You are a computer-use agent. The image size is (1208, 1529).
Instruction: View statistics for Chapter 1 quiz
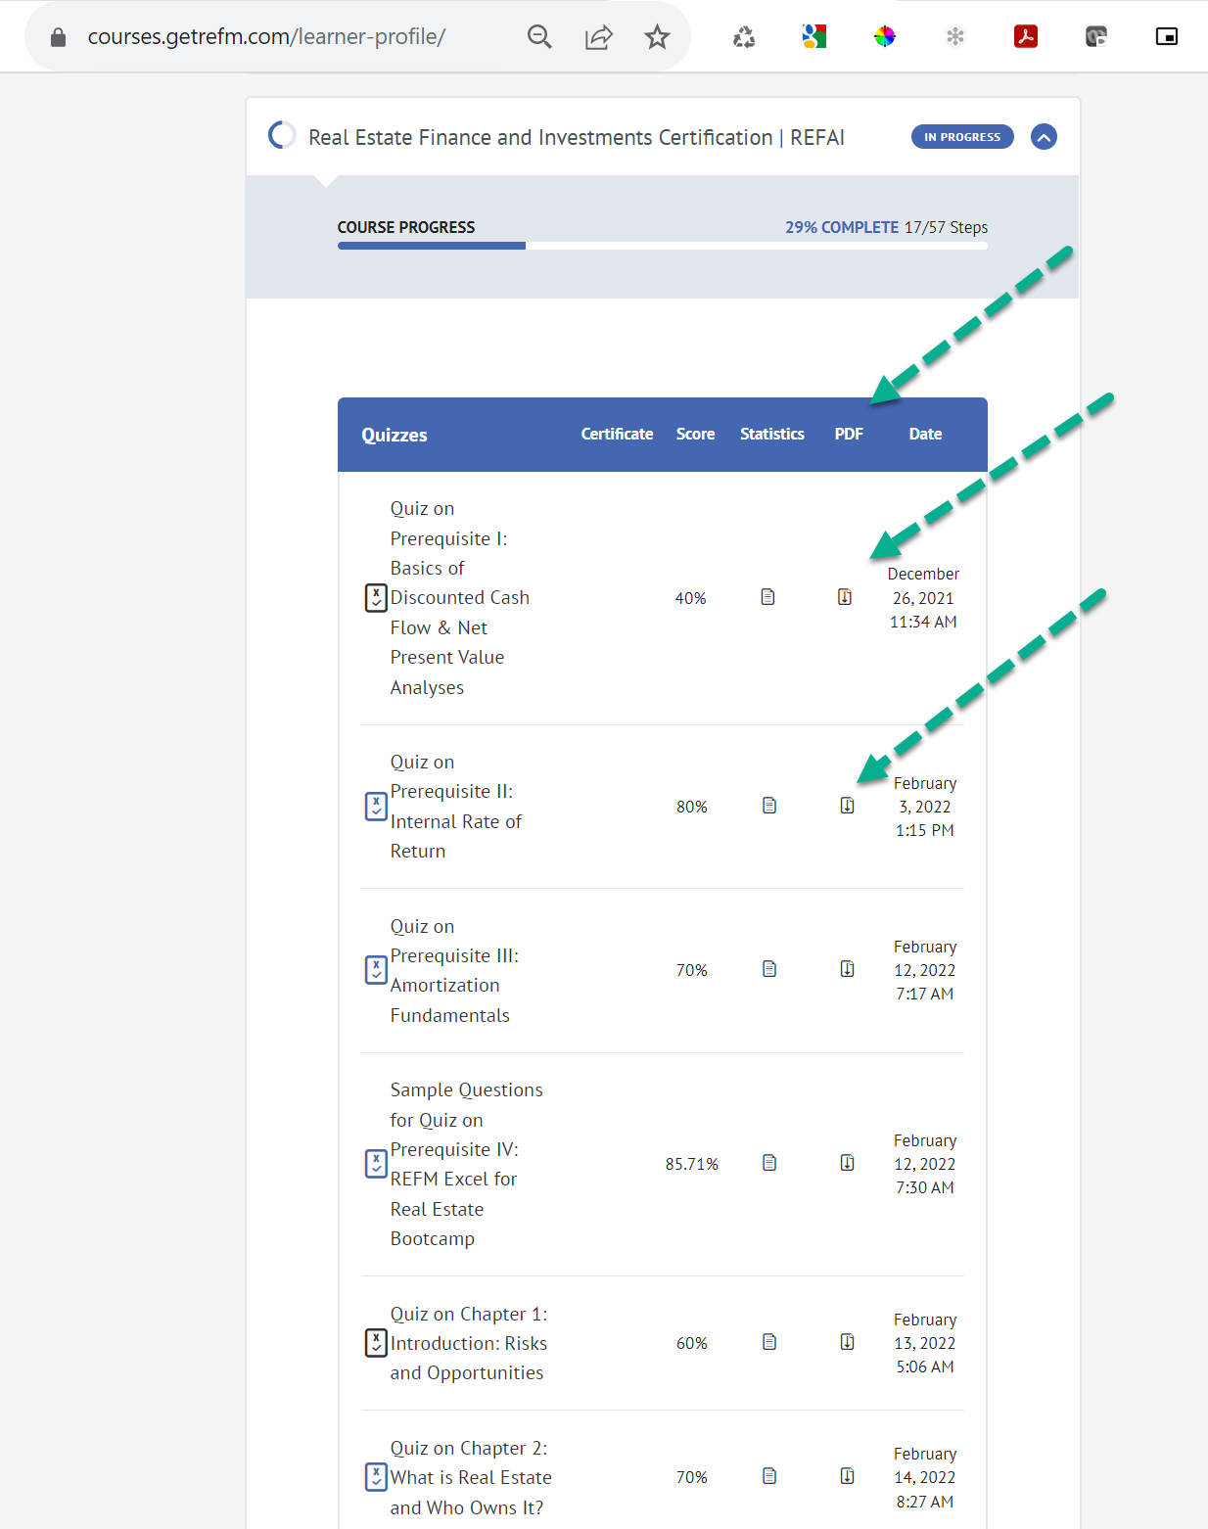(769, 1342)
